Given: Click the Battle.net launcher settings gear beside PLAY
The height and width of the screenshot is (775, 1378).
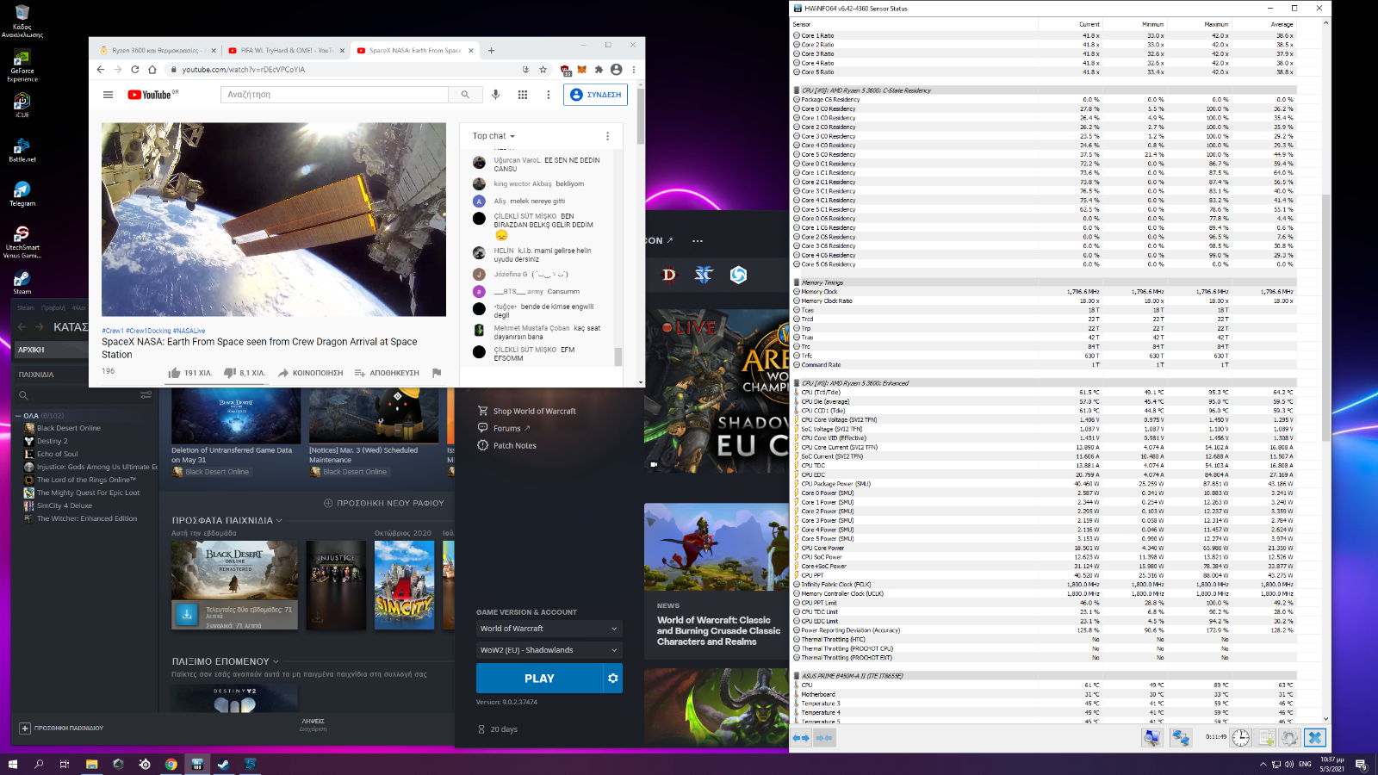Looking at the screenshot, I should 612,679.
